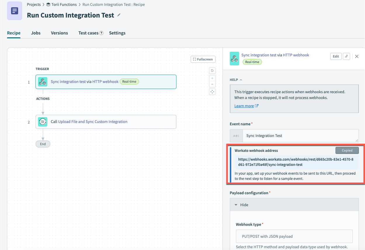Click Sync integration test link in trigger step
This screenshot has width=365, height=250.
(x=68, y=81)
